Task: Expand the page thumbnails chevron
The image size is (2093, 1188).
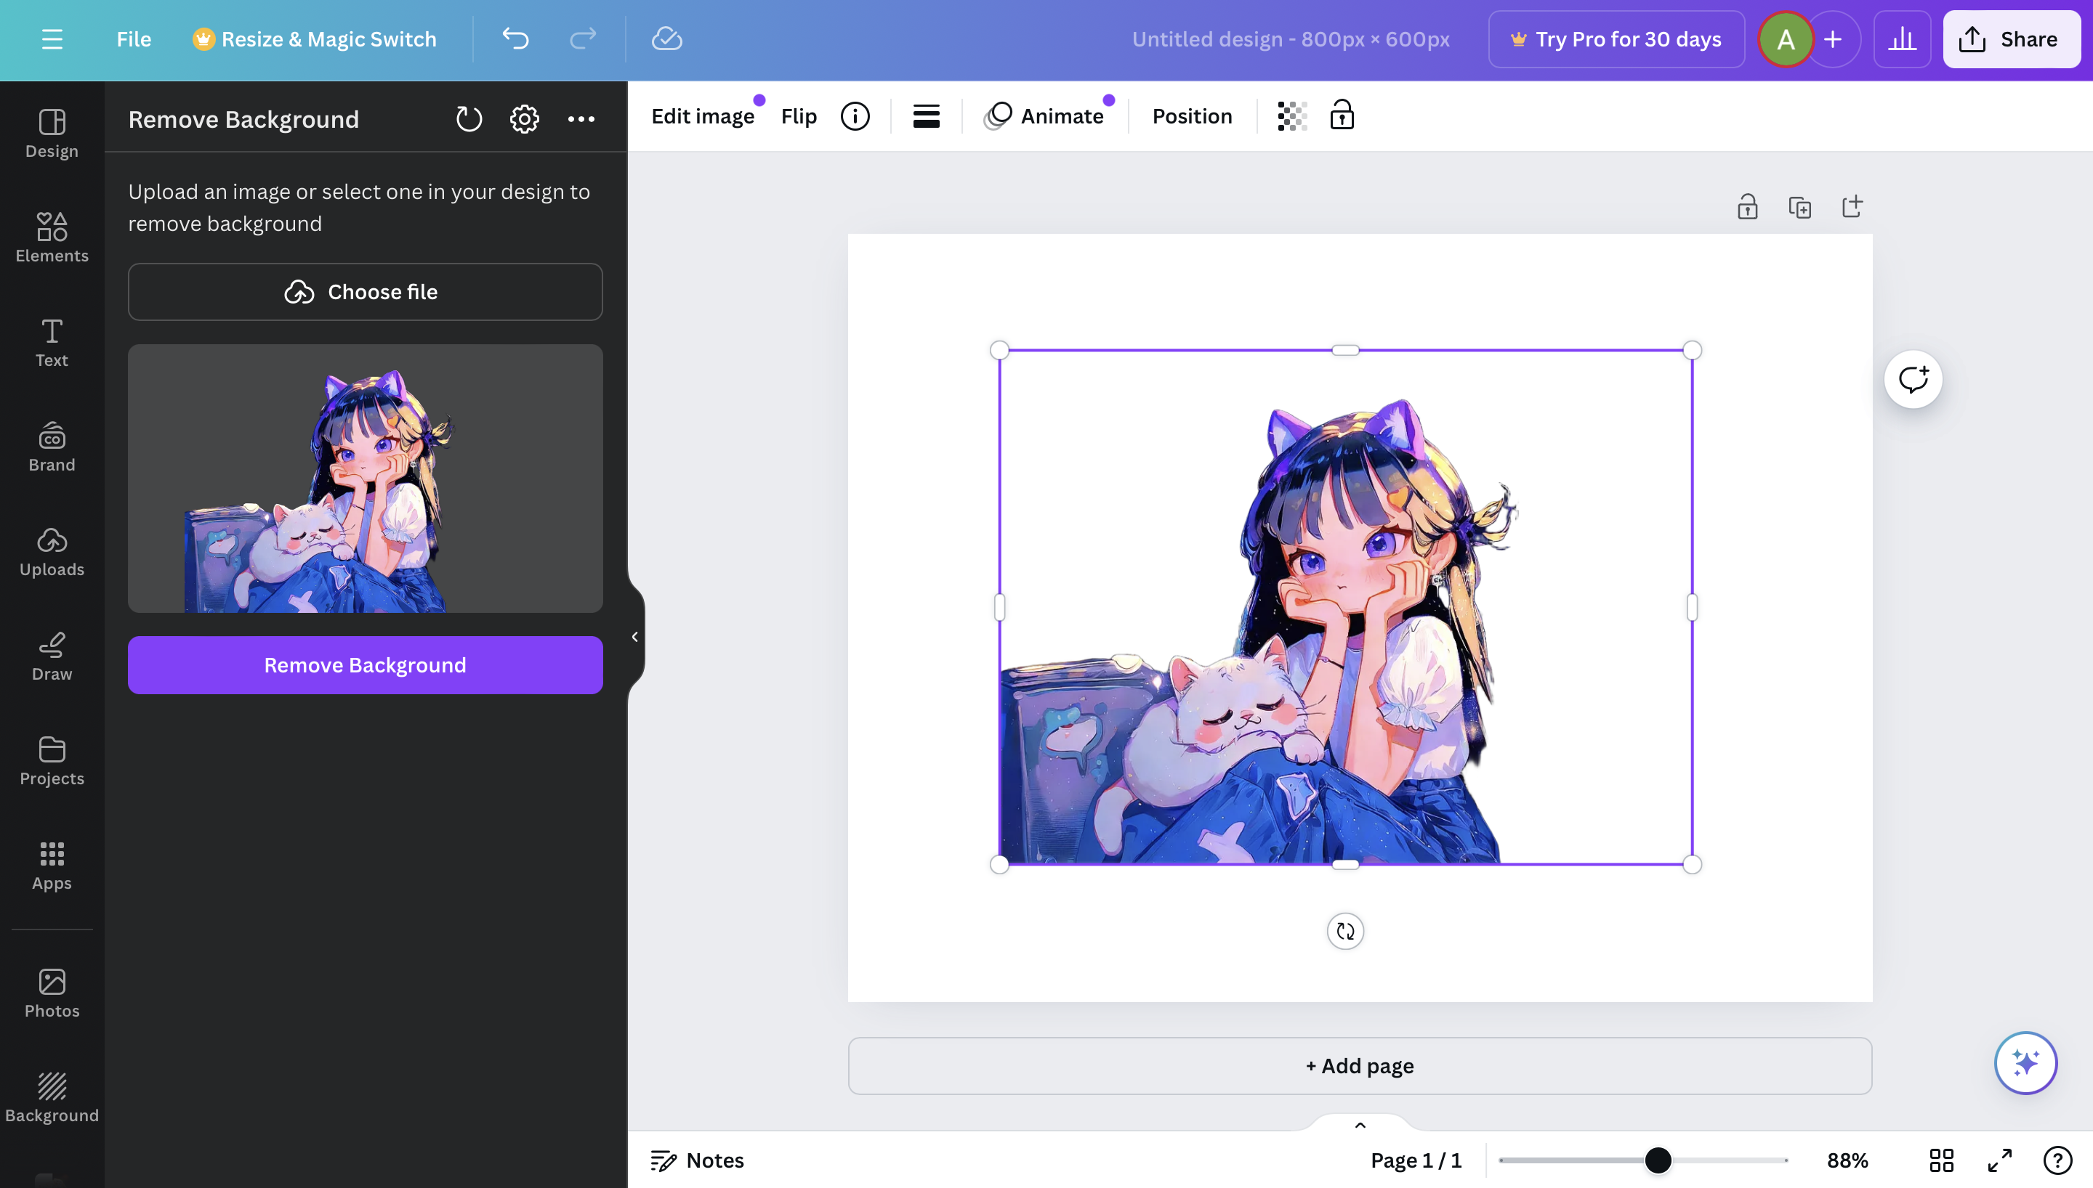Action: point(1360,1125)
